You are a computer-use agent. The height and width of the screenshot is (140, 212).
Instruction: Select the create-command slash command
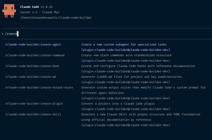tap(35, 55)
